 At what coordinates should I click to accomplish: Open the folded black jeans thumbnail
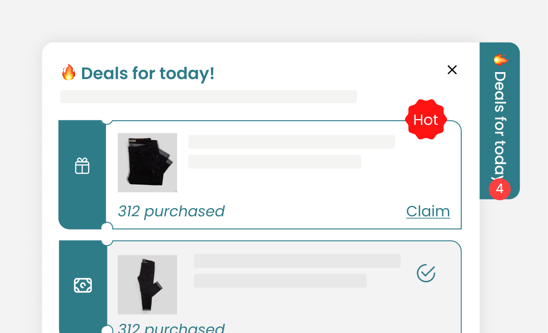(147, 162)
